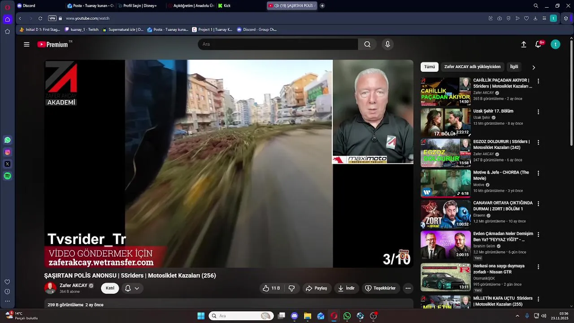The image size is (574, 323).
Task: Open options menu for Nissan GTR video
Action: coord(538,266)
